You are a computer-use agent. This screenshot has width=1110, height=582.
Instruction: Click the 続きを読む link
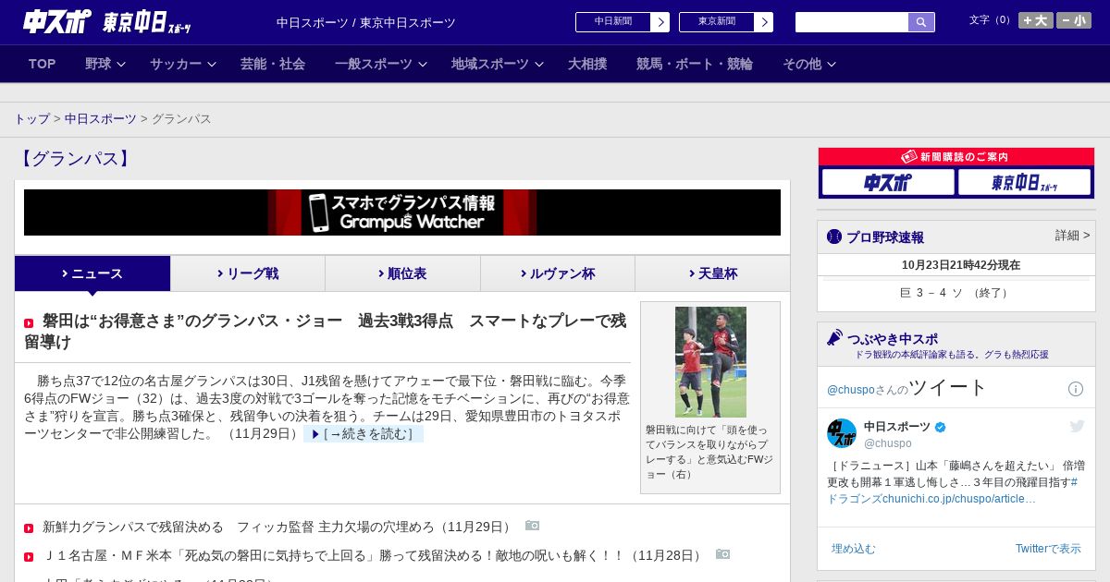pyautogui.click(x=363, y=434)
